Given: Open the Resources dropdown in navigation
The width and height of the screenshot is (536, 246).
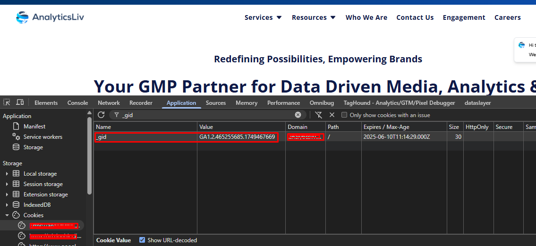Looking at the screenshot, I should (x=314, y=17).
